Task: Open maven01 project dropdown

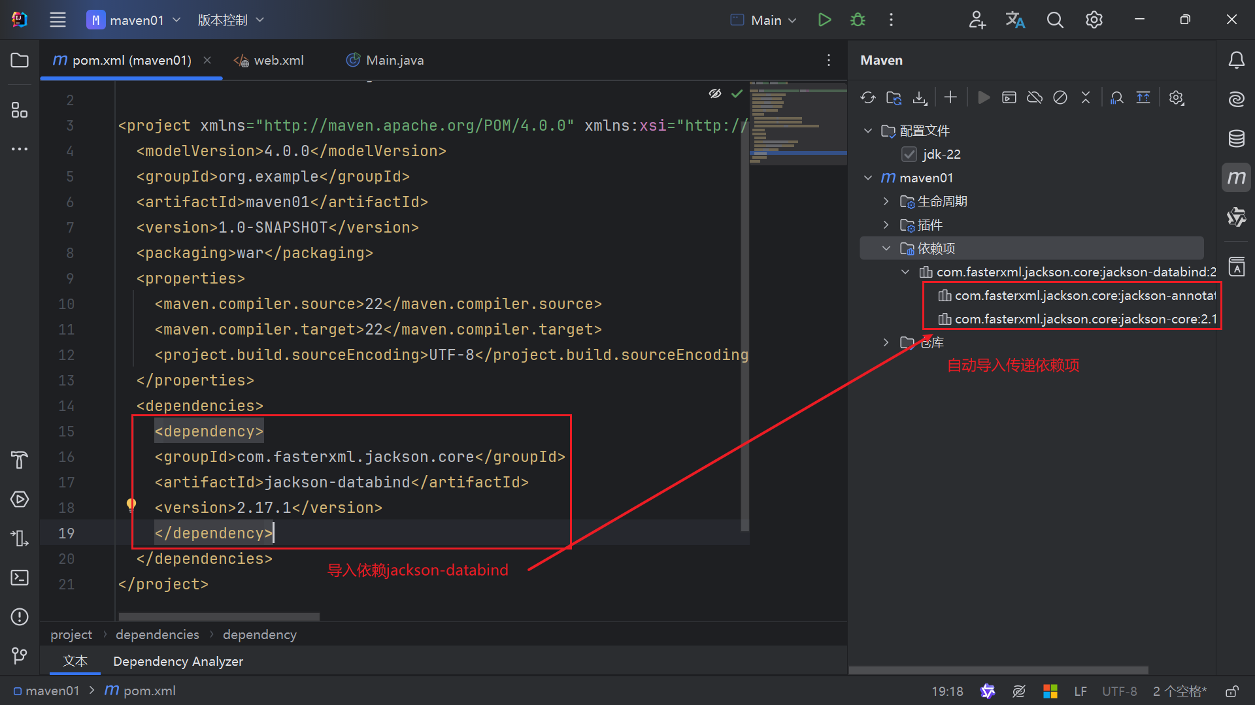Action: pyautogui.click(x=134, y=20)
